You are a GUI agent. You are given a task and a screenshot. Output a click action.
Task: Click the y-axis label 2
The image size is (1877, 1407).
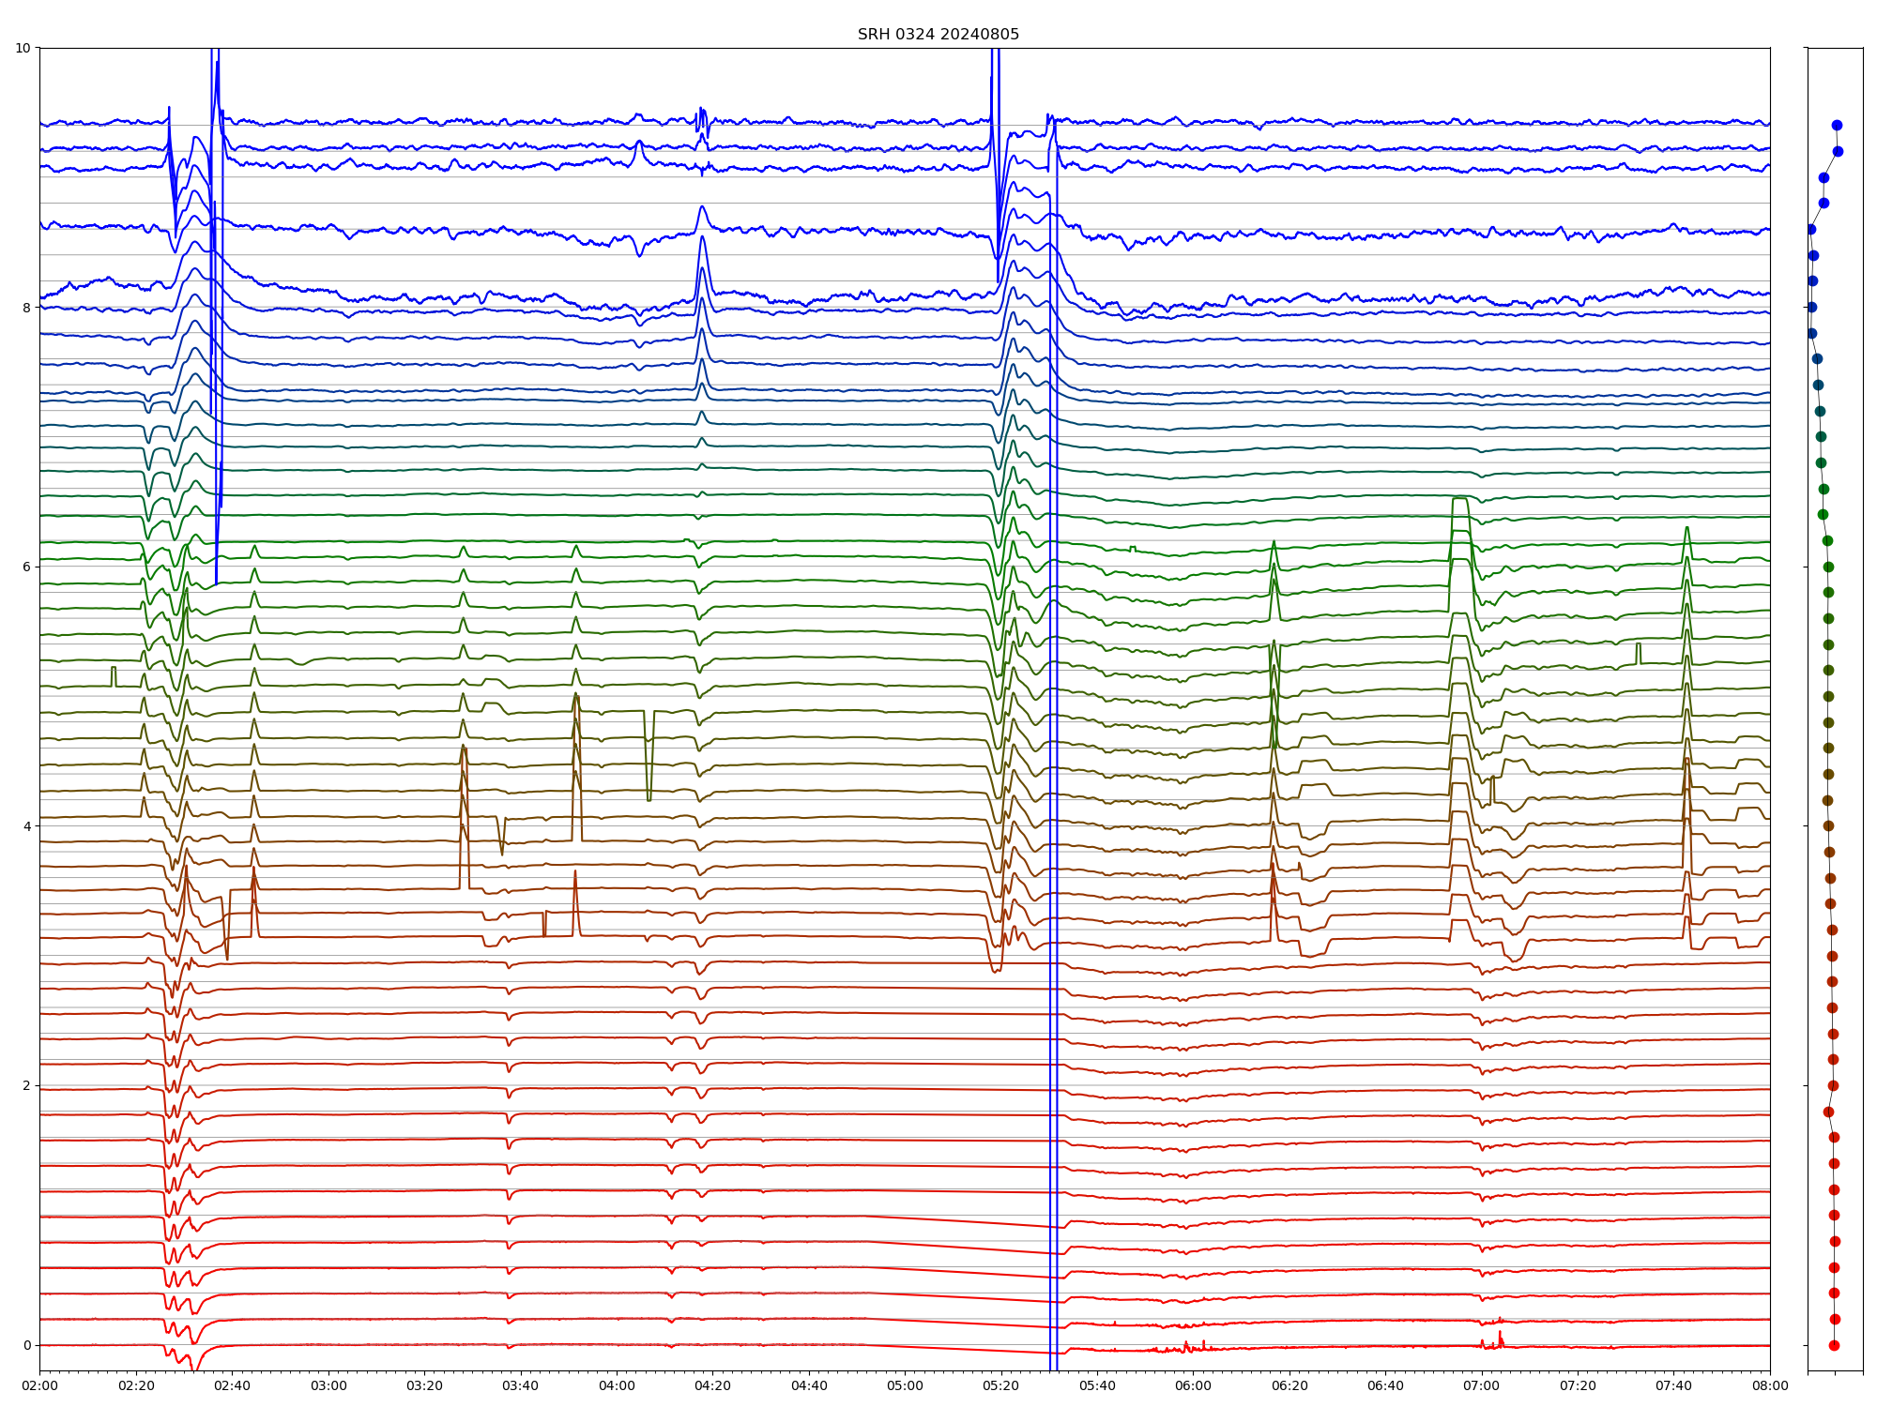[x=26, y=1085]
